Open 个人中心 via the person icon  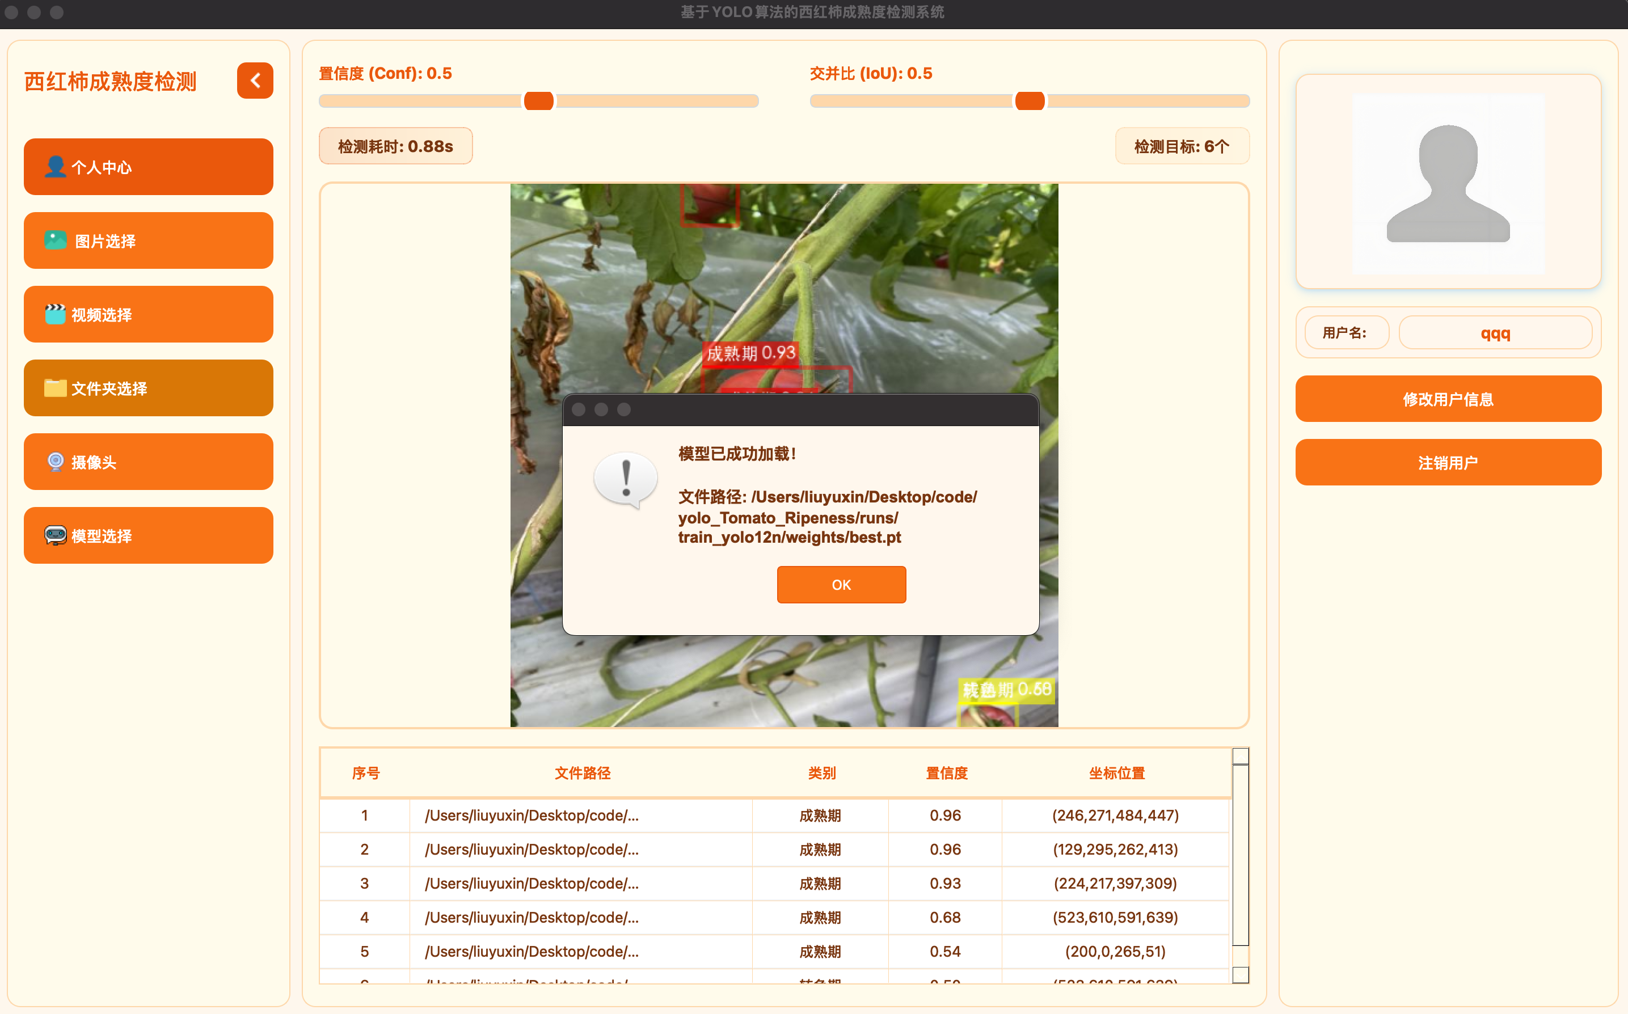[56, 167]
